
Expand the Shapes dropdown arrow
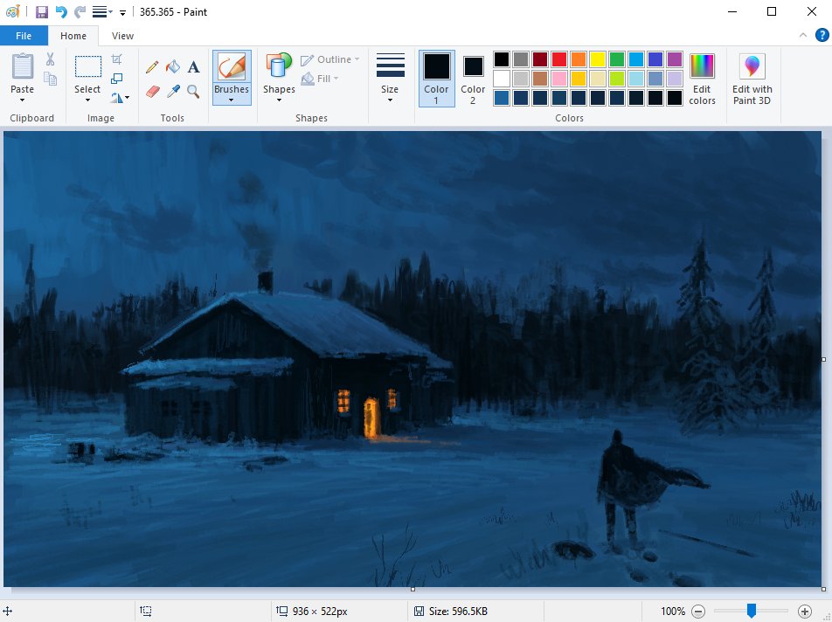279,100
